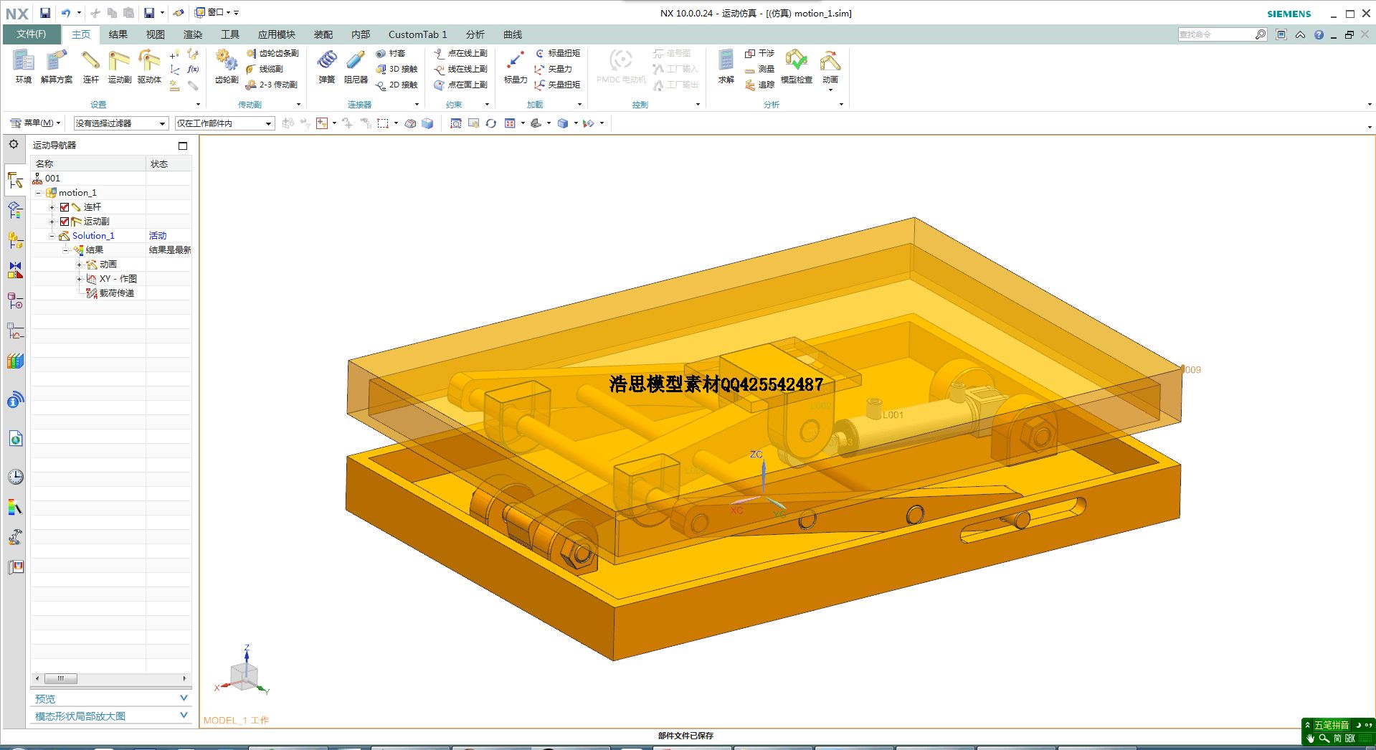Image resolution: width=1376 pixels, height=750 pixels.
Task: Click the Save icon in title bar
Action: [x=44, y=12]
